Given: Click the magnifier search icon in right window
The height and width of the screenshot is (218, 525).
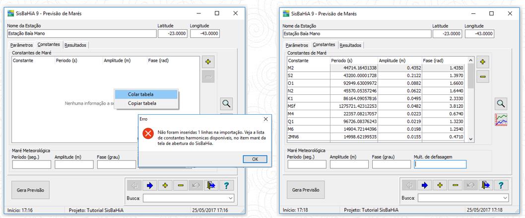Looking at the screenshot, I should click(x=501, y=104).
